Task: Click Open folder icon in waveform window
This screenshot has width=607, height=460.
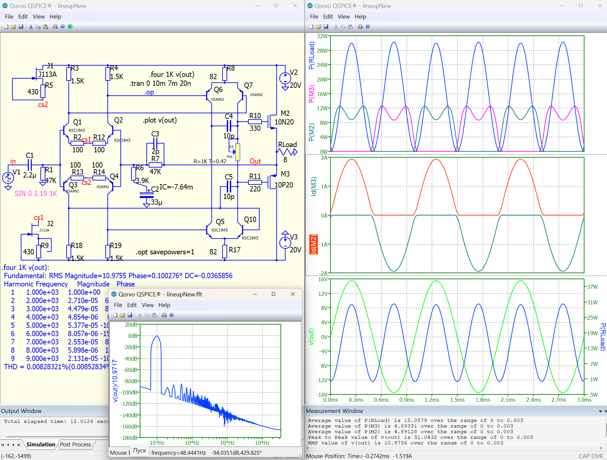Action: pyautogui.click(x=319, y=27)
